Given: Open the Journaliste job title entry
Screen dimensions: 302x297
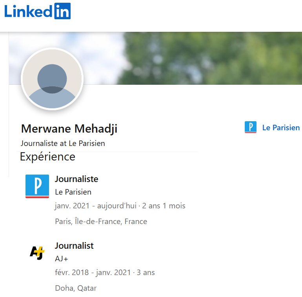Looking at the screenshot, I should [76, 179].
